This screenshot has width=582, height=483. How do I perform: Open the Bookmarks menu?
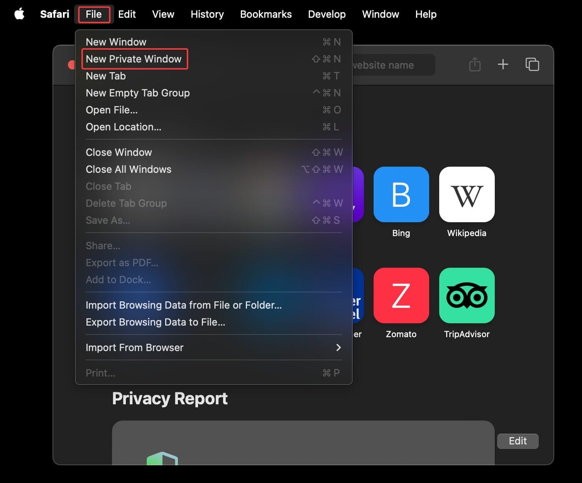(266, 14)
